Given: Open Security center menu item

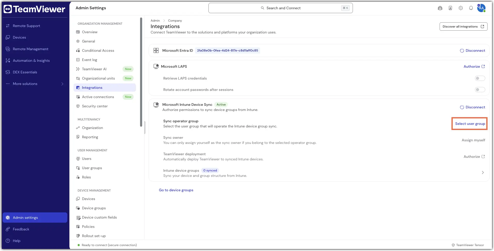Looking at the screenshot, I should point(105,106).
